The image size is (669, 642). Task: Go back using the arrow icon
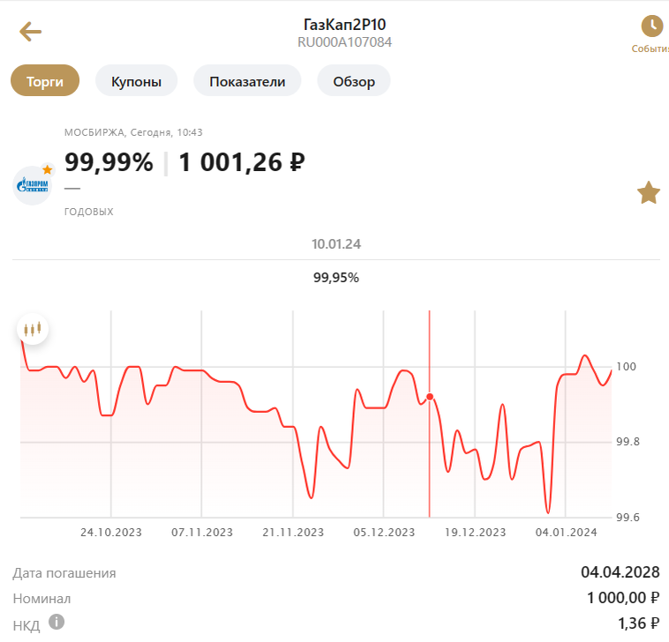(30, 32)
